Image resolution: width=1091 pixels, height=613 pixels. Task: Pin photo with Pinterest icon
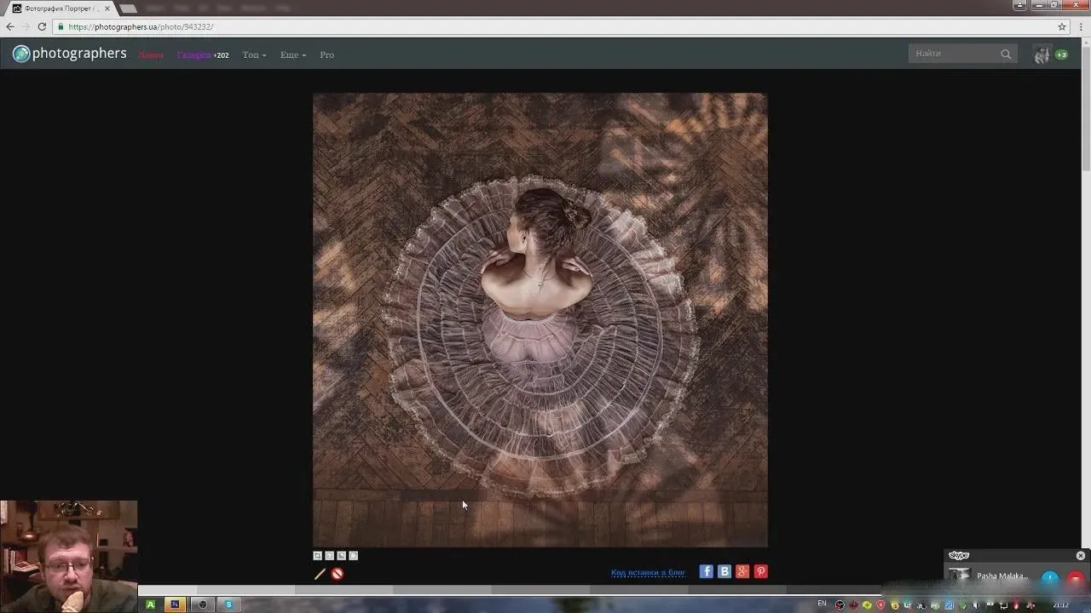(x=761, y=571)
